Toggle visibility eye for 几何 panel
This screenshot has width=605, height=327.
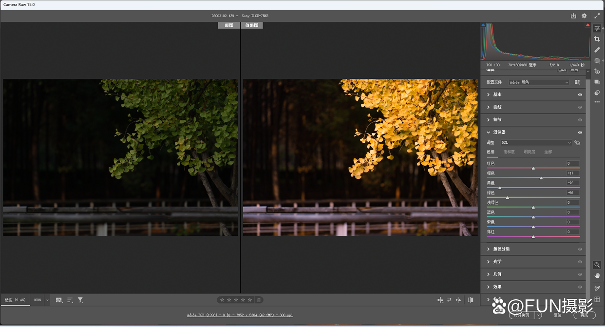[x=580, y=274]
